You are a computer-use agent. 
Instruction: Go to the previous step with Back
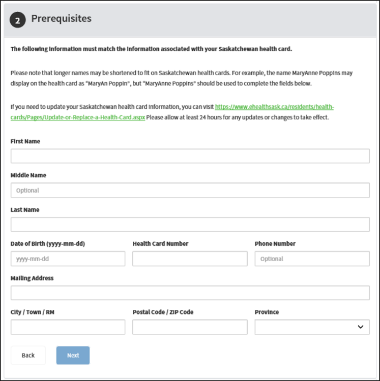[28, 355]
